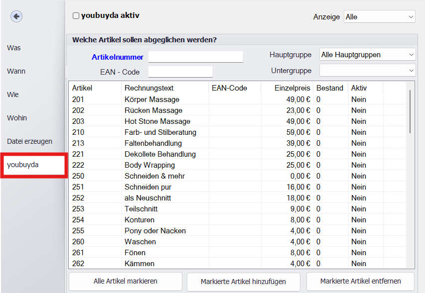This screenshot has height=293, width=425.
Task: Select the Hot Stone Massage row
Action: coord(157,121)
